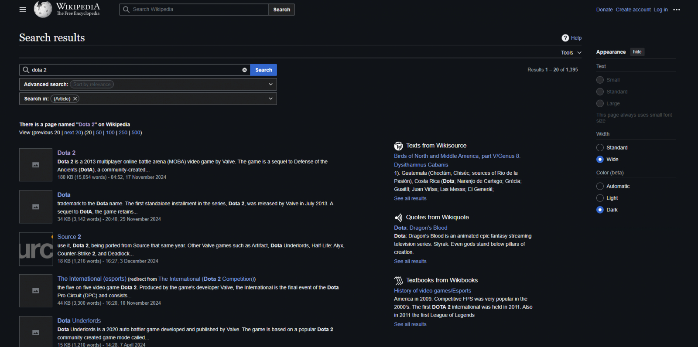Open the Source 2 logo thumbnail
Image resolution: width=698 pixels, height=347 pixels.
pyautogui.click(x=36, y=249)
